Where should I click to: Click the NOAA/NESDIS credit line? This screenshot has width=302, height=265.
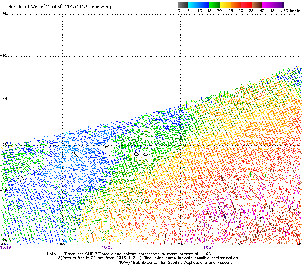click(x=176, y=263)
